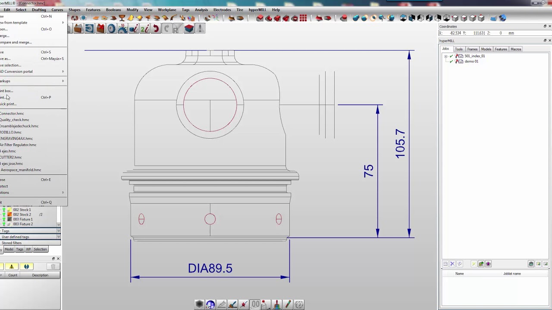Click the Joblist name column header

[x=512, y=274]
